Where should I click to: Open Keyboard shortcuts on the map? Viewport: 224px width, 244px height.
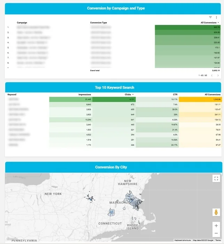[x=183, y=240]
